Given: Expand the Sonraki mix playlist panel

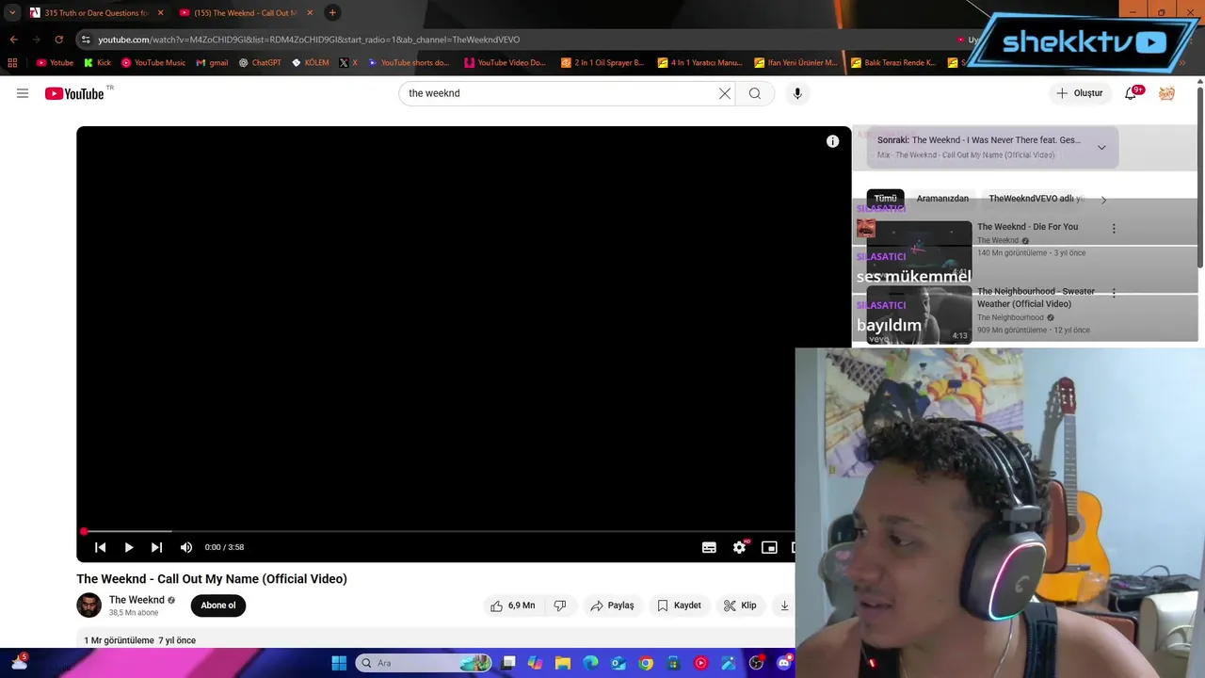Looking at the screenshot, I should point(1101,147).
